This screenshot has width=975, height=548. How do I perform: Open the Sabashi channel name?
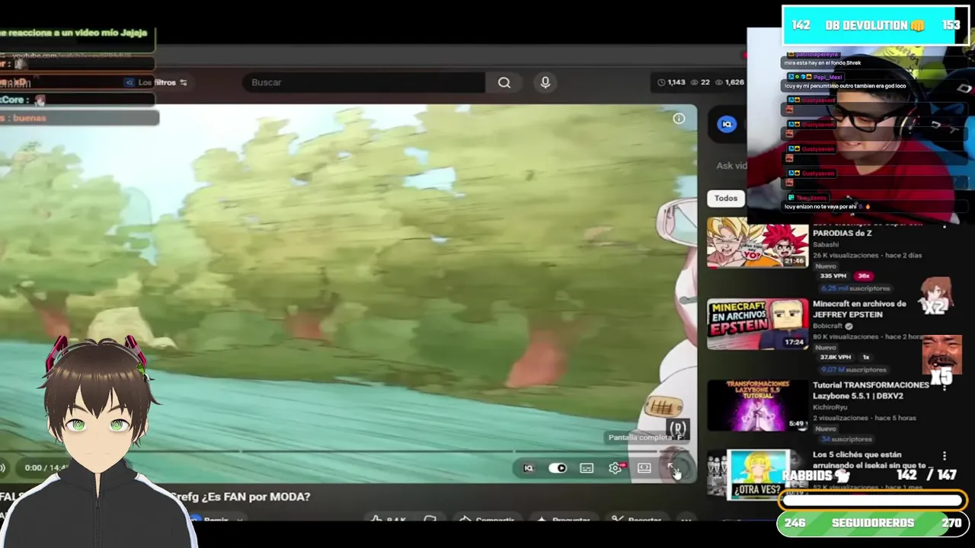[x=826, y=244]
